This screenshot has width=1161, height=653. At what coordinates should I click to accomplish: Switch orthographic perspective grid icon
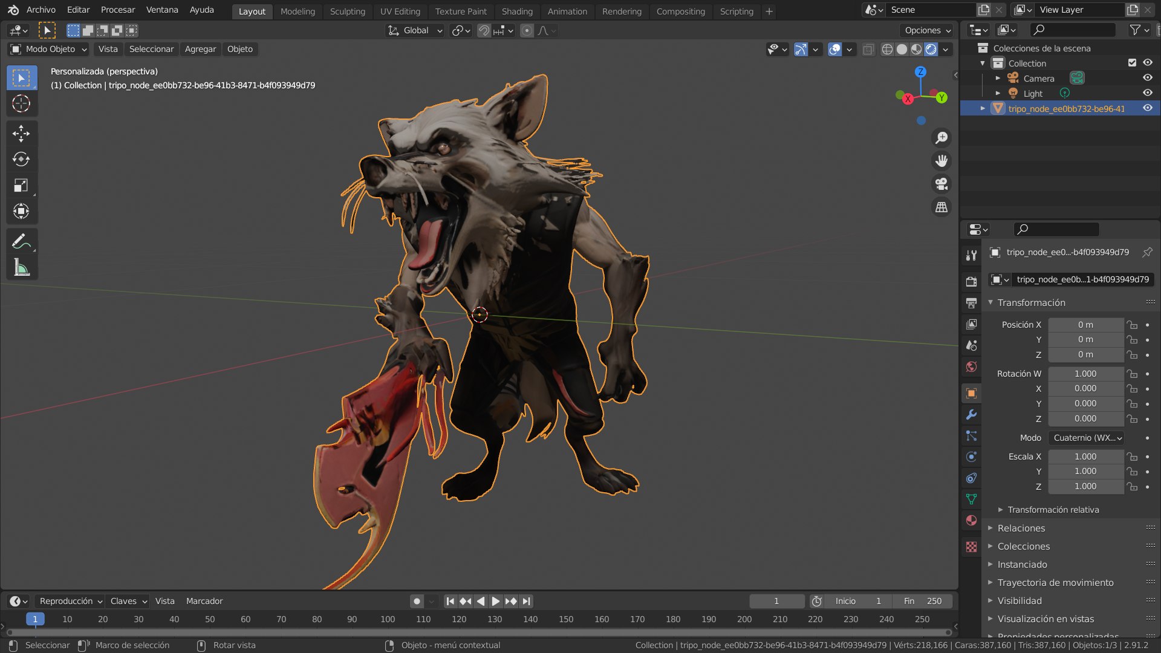tap(941, 207)
